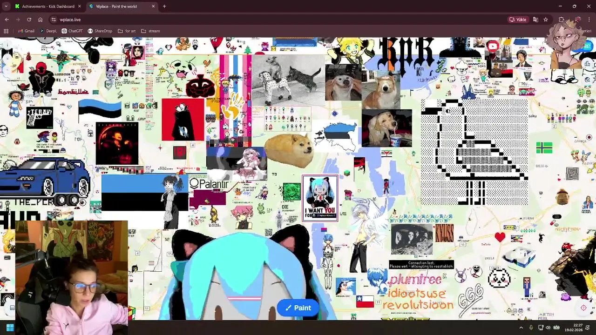Open the translate page icon
This screenshot has height=335, width=596.
pos(535,20)
